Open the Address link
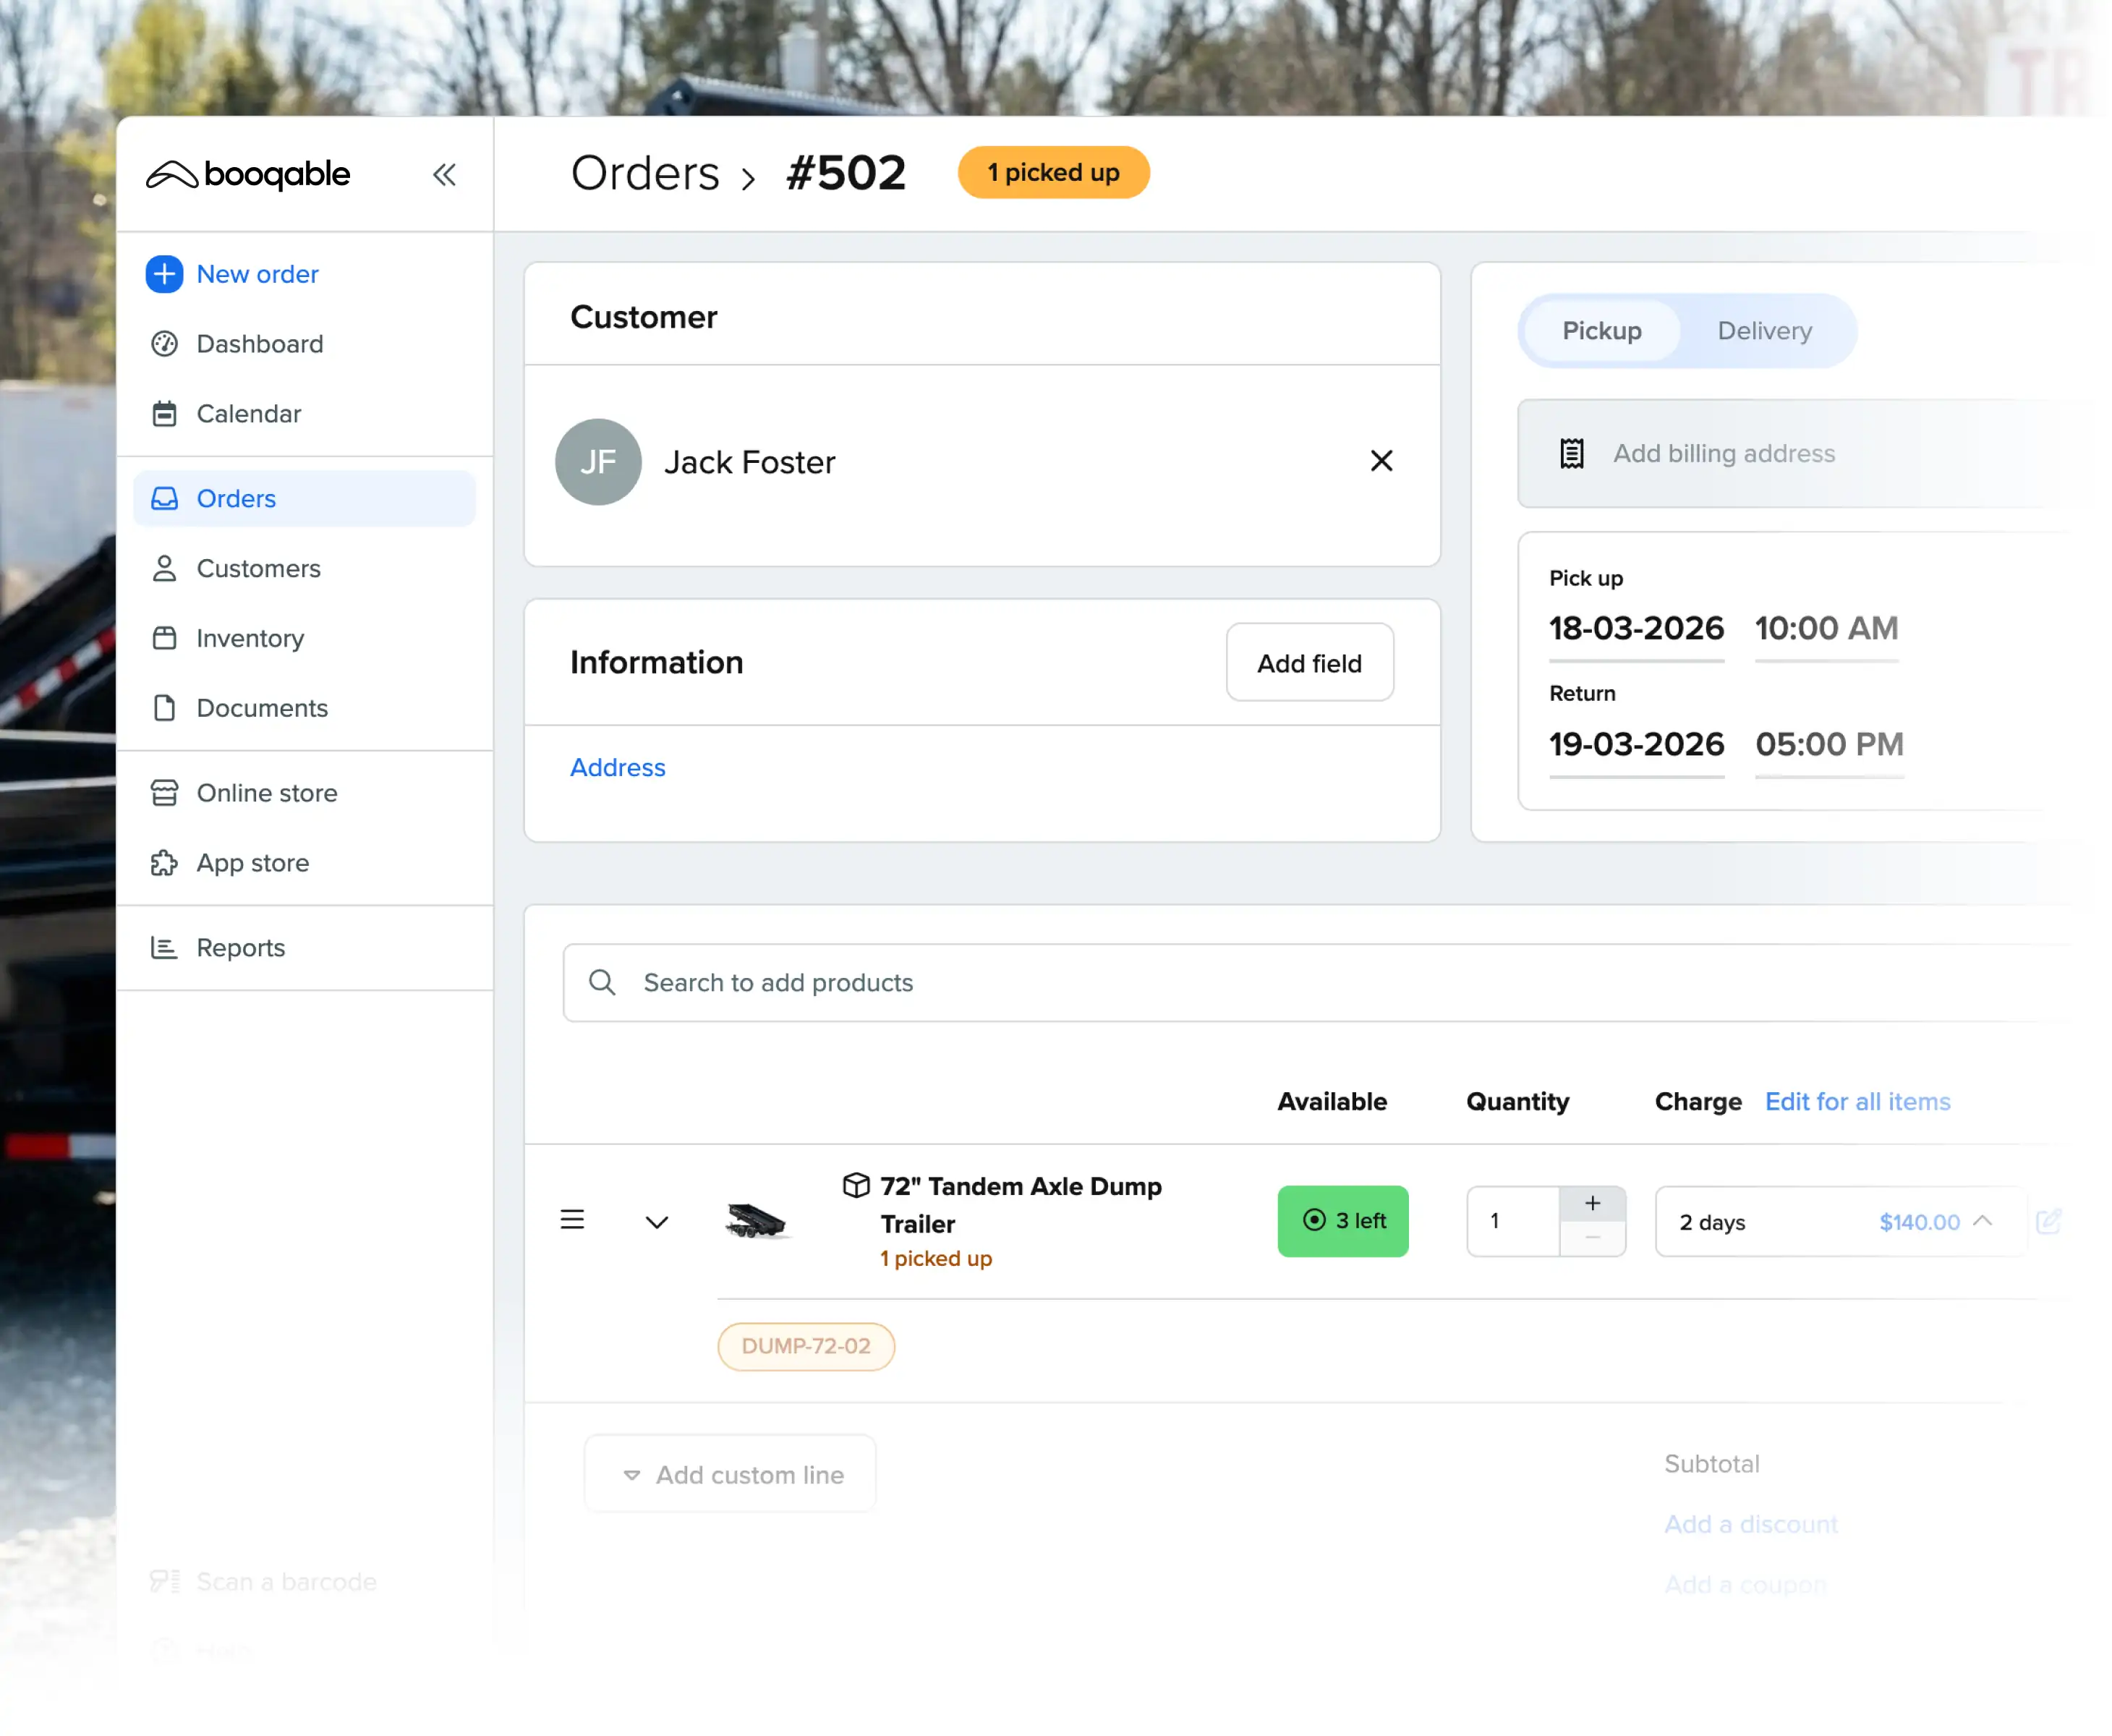Screen dimensions: 2112x1736 (617, 767)
